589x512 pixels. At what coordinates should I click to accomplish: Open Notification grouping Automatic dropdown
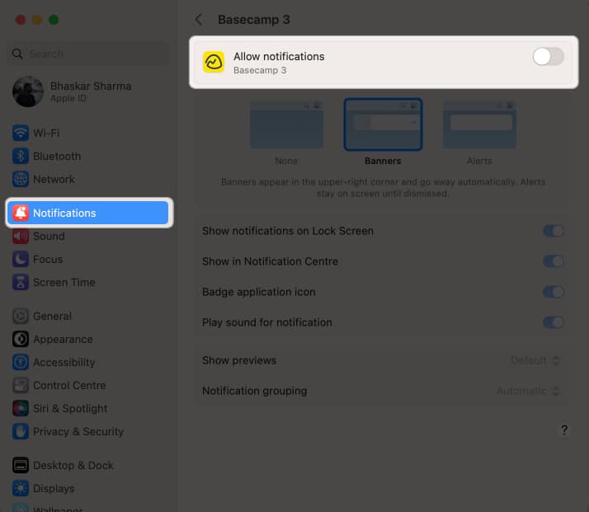pos(529,391)
